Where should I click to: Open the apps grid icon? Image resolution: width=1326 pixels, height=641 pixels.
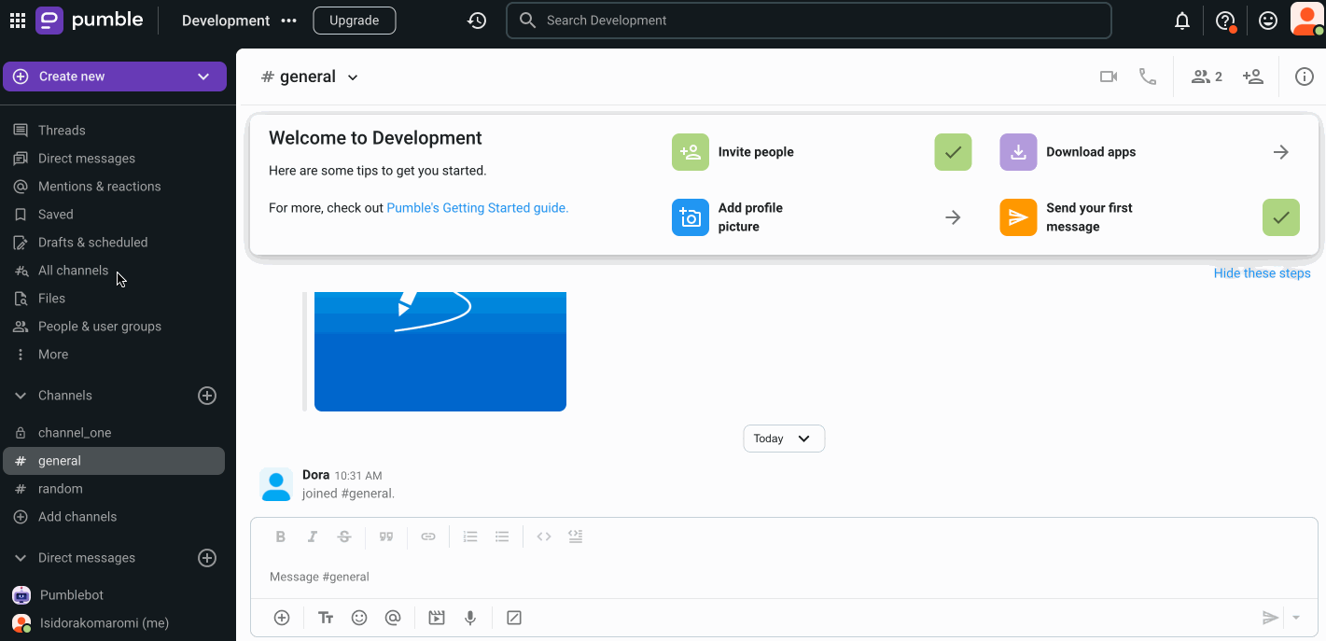click(x=18, y=21)
